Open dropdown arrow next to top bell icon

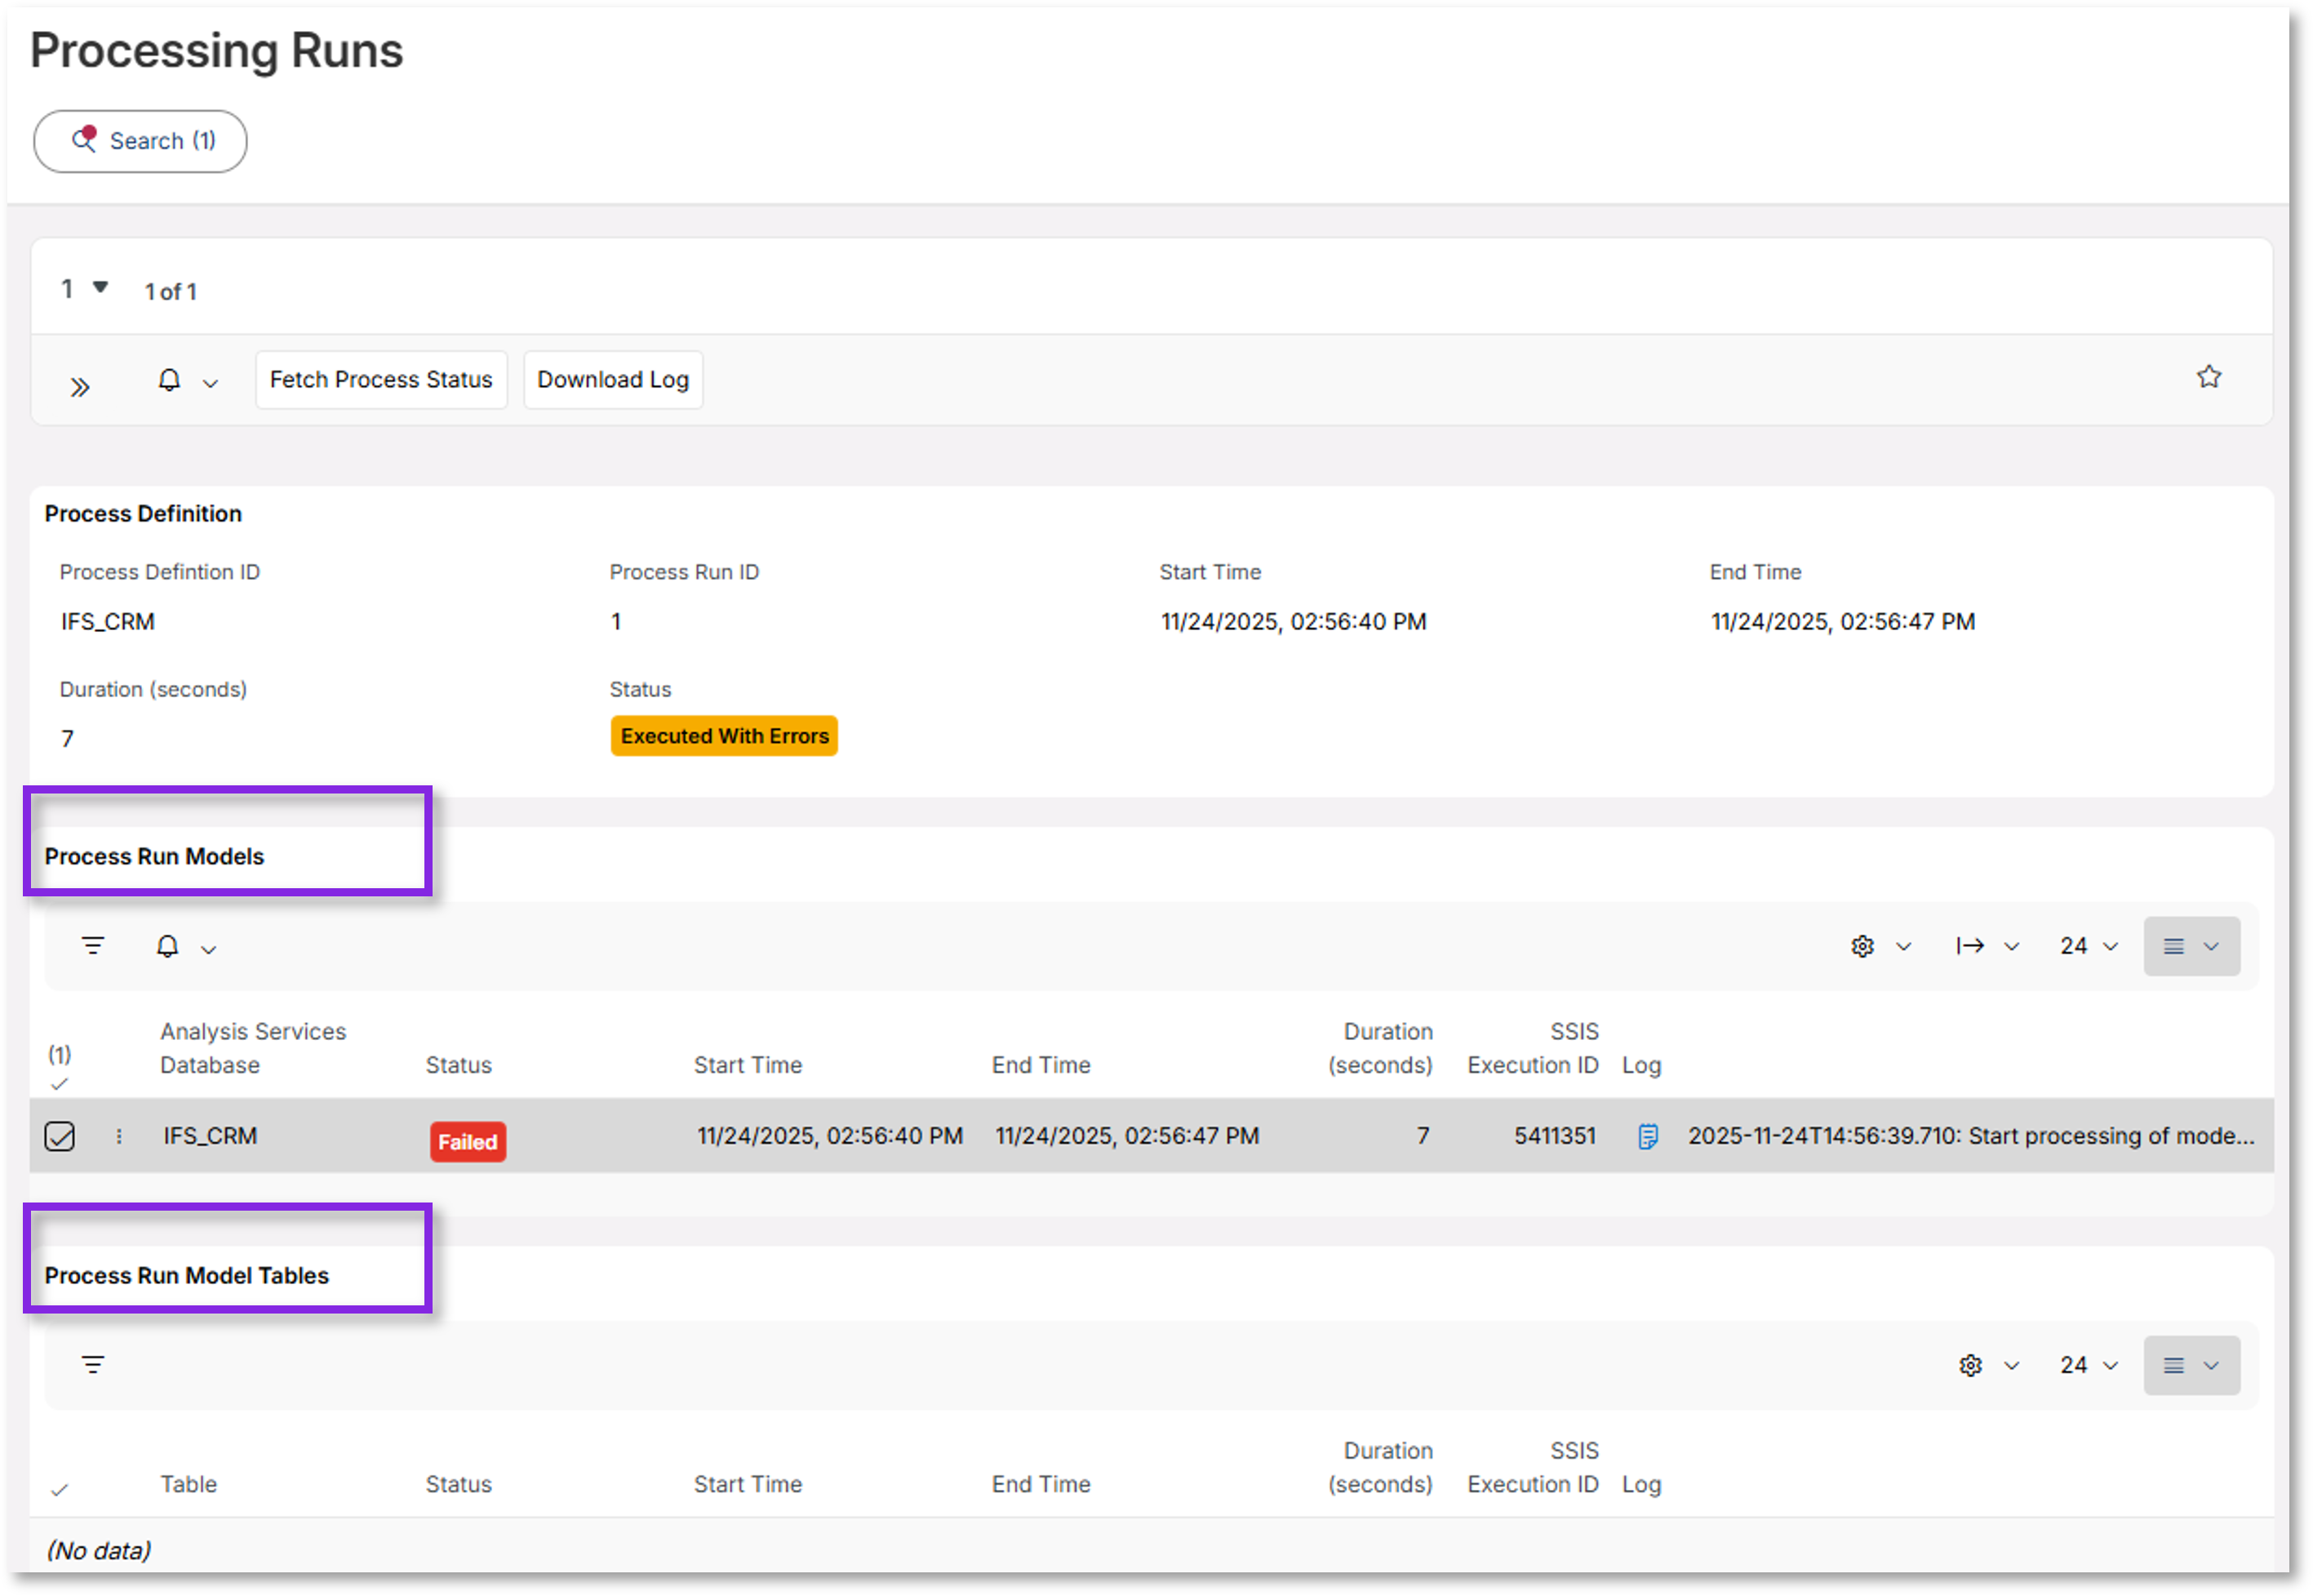point(210,384)
